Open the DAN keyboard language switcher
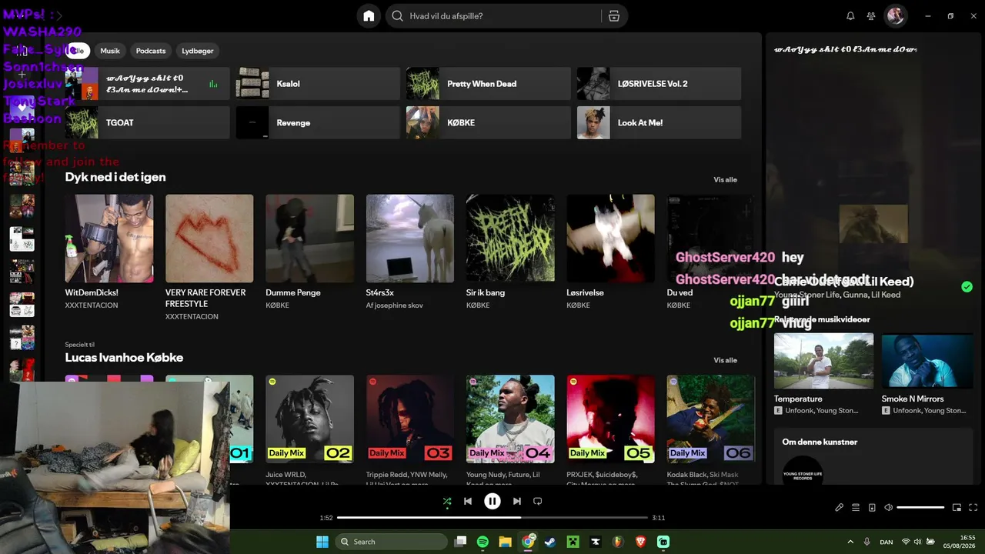985x554 pixels. (886, 542)
